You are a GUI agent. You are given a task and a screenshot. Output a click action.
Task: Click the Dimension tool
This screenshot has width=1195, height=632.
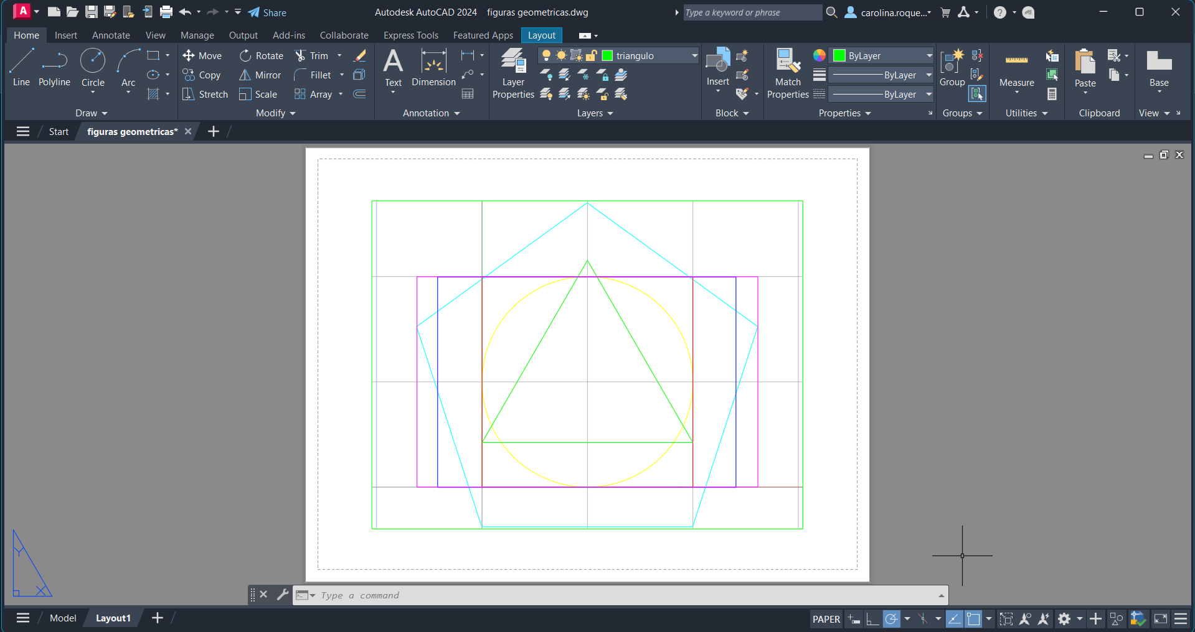pos(433,67)
